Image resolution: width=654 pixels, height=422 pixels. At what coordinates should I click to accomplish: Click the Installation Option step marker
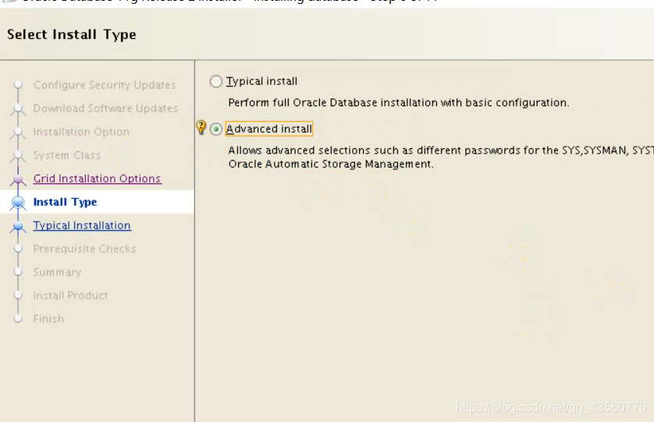[18, 133]
